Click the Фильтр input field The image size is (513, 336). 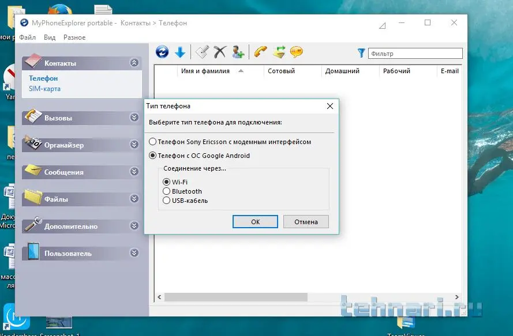pos(415,54)
